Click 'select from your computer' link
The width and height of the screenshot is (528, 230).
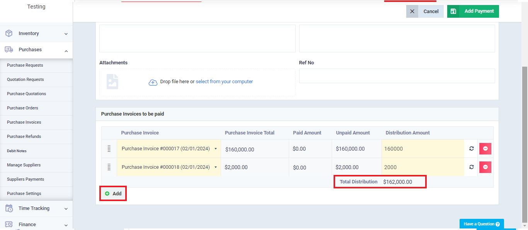point(224,82)
